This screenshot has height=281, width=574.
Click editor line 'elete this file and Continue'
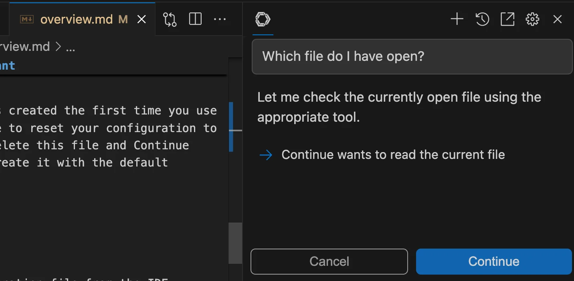pyautogui.click(x=95, y=145)
